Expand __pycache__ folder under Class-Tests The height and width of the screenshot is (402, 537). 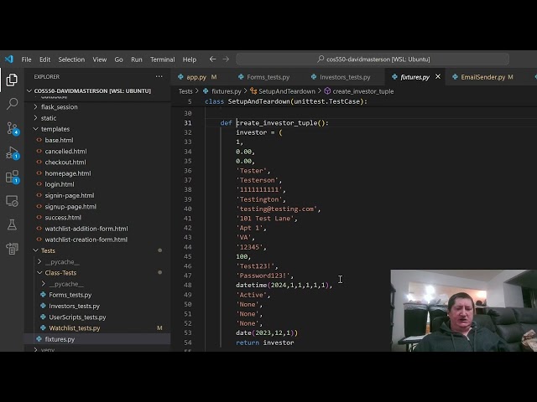pyautogui.click(x=65, y=284)
